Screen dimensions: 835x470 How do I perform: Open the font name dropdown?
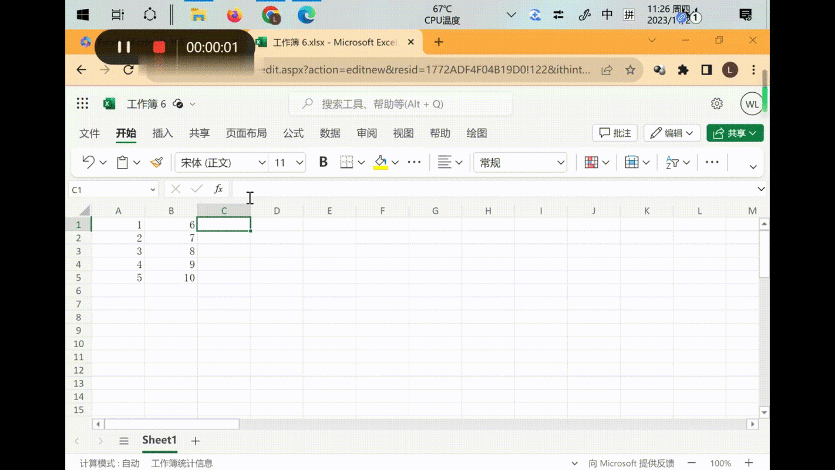click(x=262, y=163)
